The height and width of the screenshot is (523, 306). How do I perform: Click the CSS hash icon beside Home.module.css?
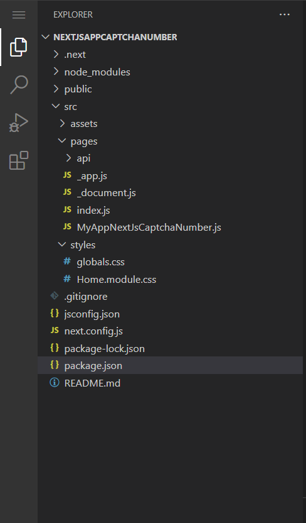67,279
